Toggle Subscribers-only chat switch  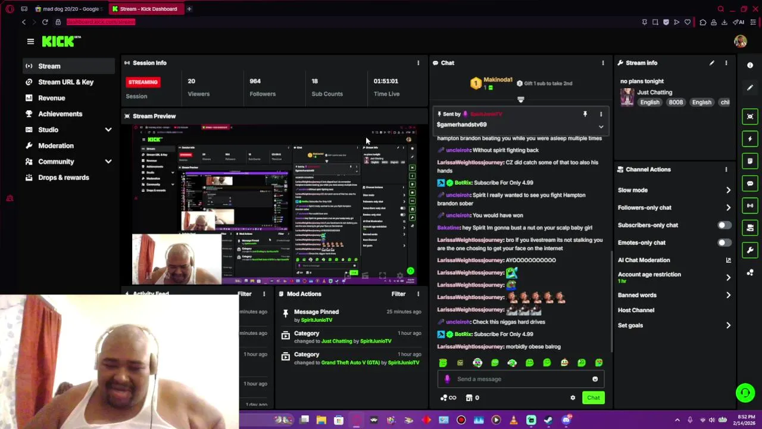tap(724, 225)
